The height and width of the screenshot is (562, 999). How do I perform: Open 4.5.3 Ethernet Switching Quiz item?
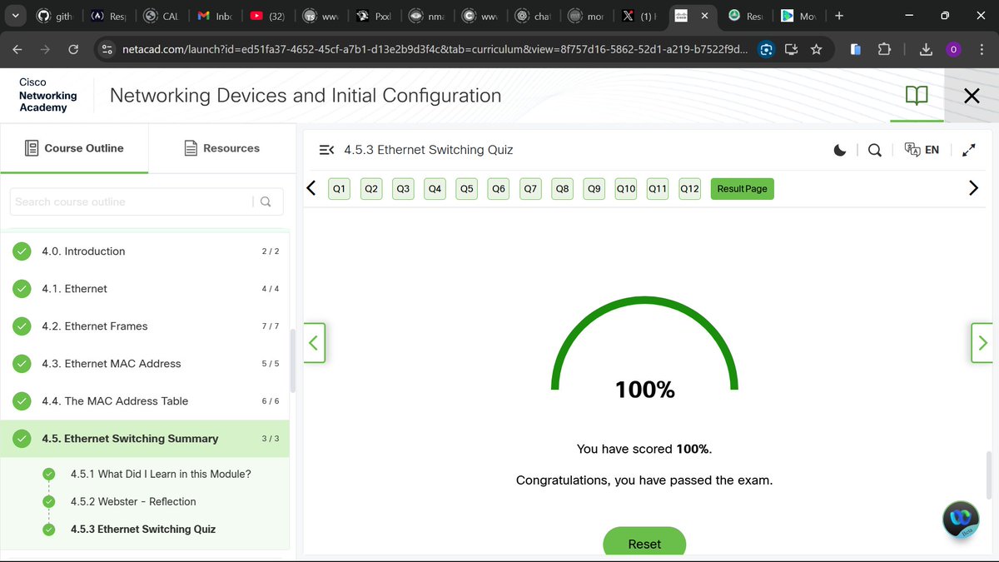click(x=143, y=529)
